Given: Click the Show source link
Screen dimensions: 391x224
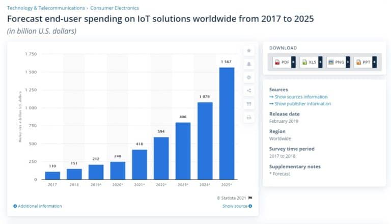Looking at the screenshot, I should 235,206.
